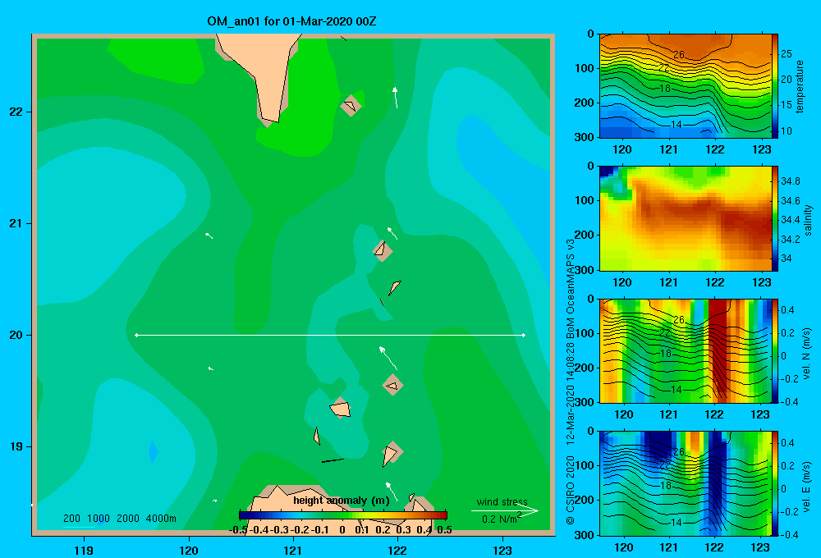Click the 14 contour label in the temperature panel

pos(677,124)
